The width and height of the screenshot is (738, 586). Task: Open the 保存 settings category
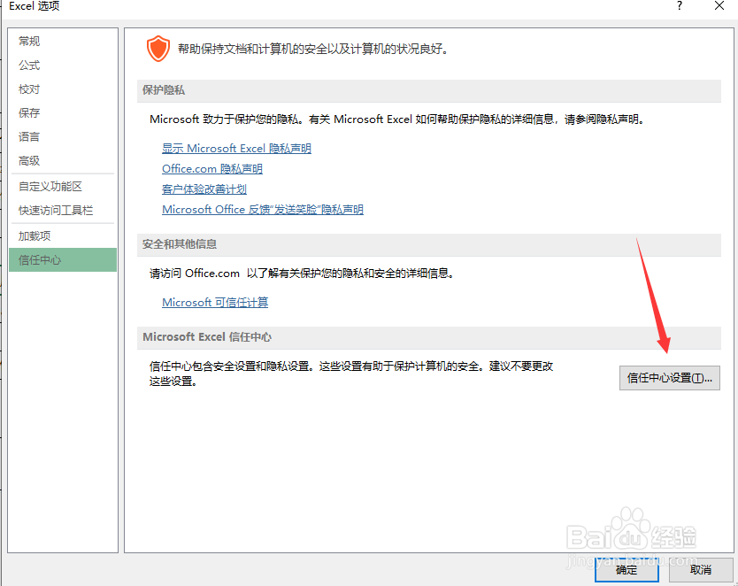point(63,113)
